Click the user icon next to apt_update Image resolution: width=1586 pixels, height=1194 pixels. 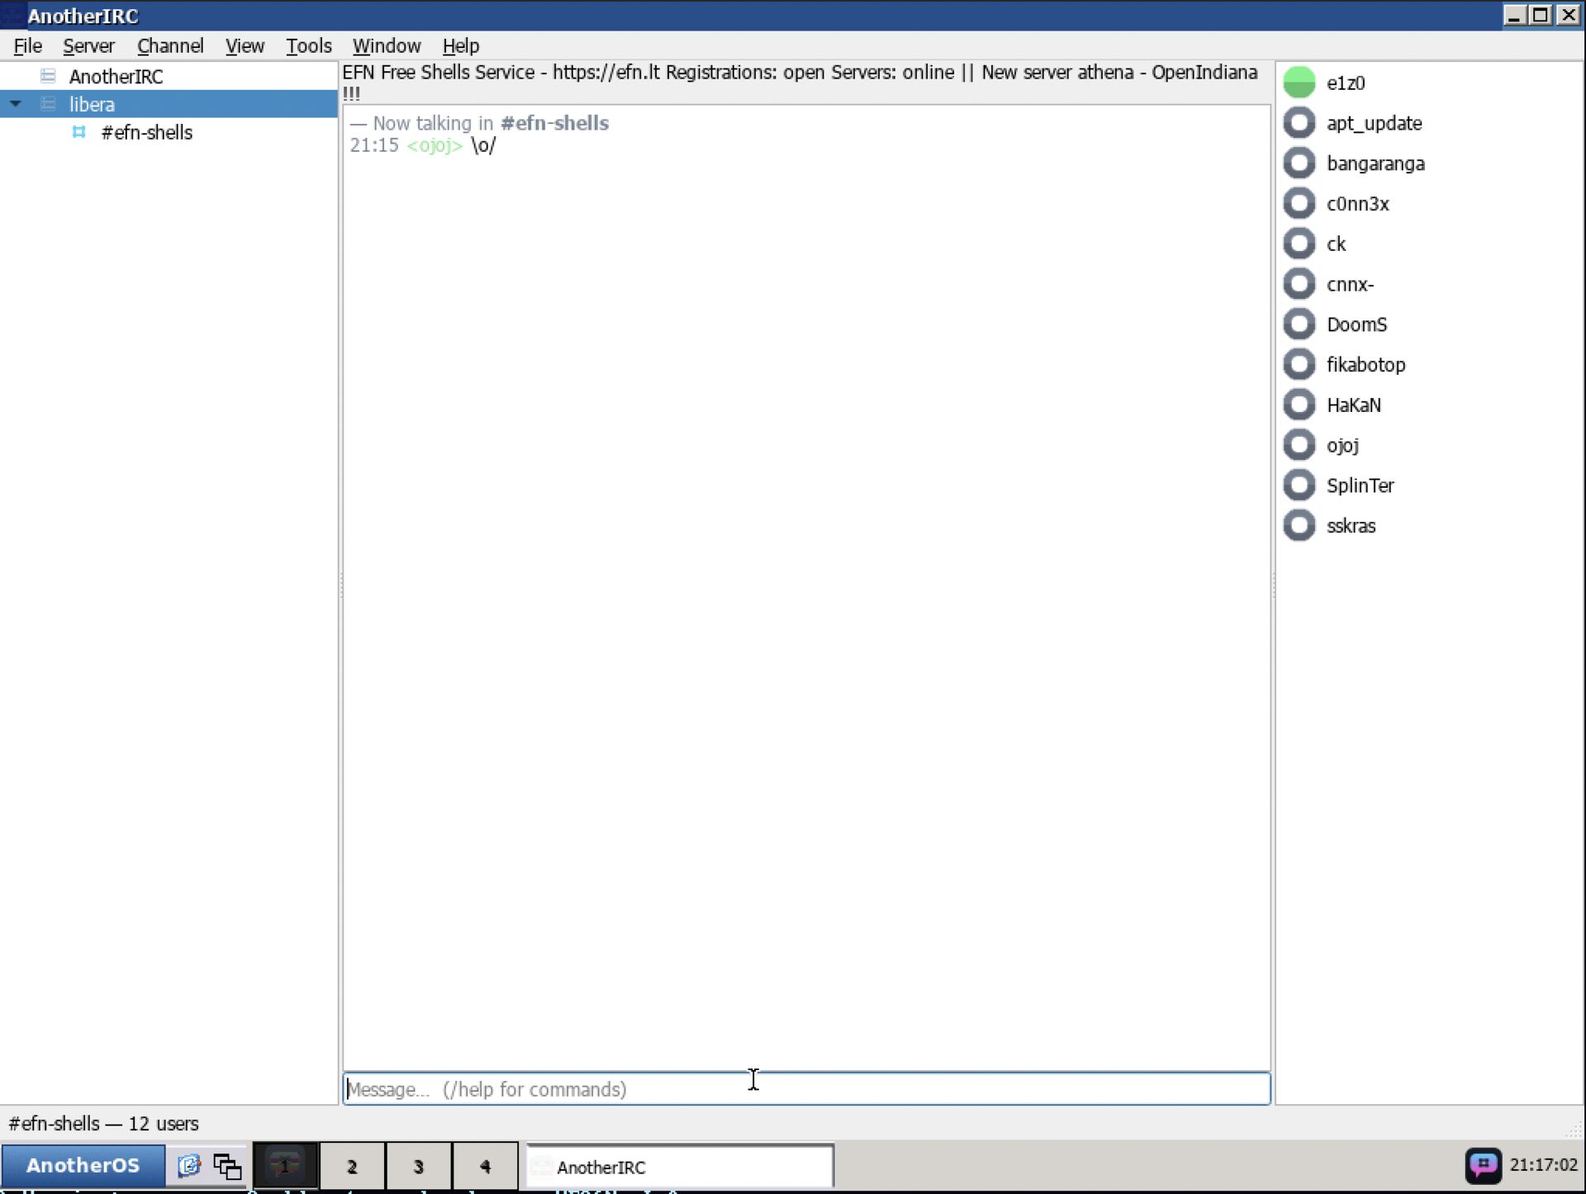pyautogui.click(x=1299, y=123)
